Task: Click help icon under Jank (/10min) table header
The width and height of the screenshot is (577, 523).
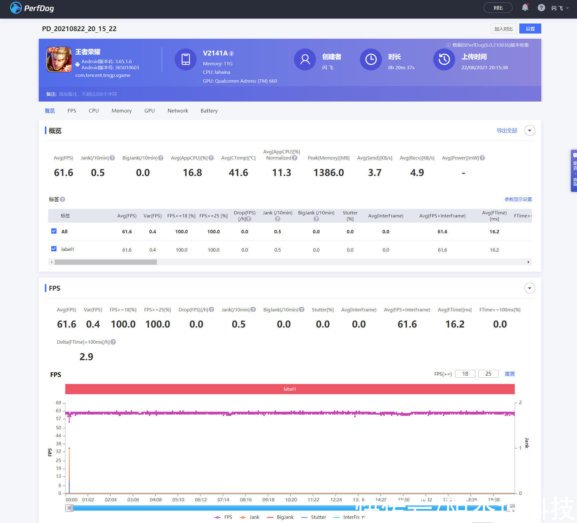Action: [278, 219]
